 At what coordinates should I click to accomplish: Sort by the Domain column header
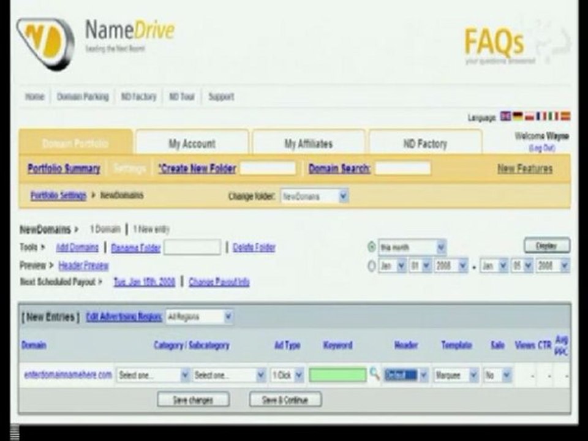(34, 345)
